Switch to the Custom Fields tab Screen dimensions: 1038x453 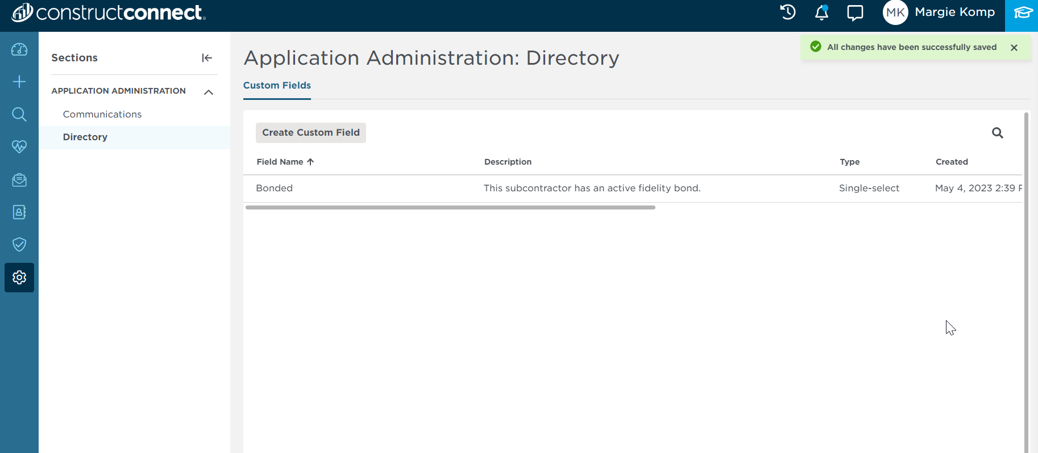tap(277, 85)
